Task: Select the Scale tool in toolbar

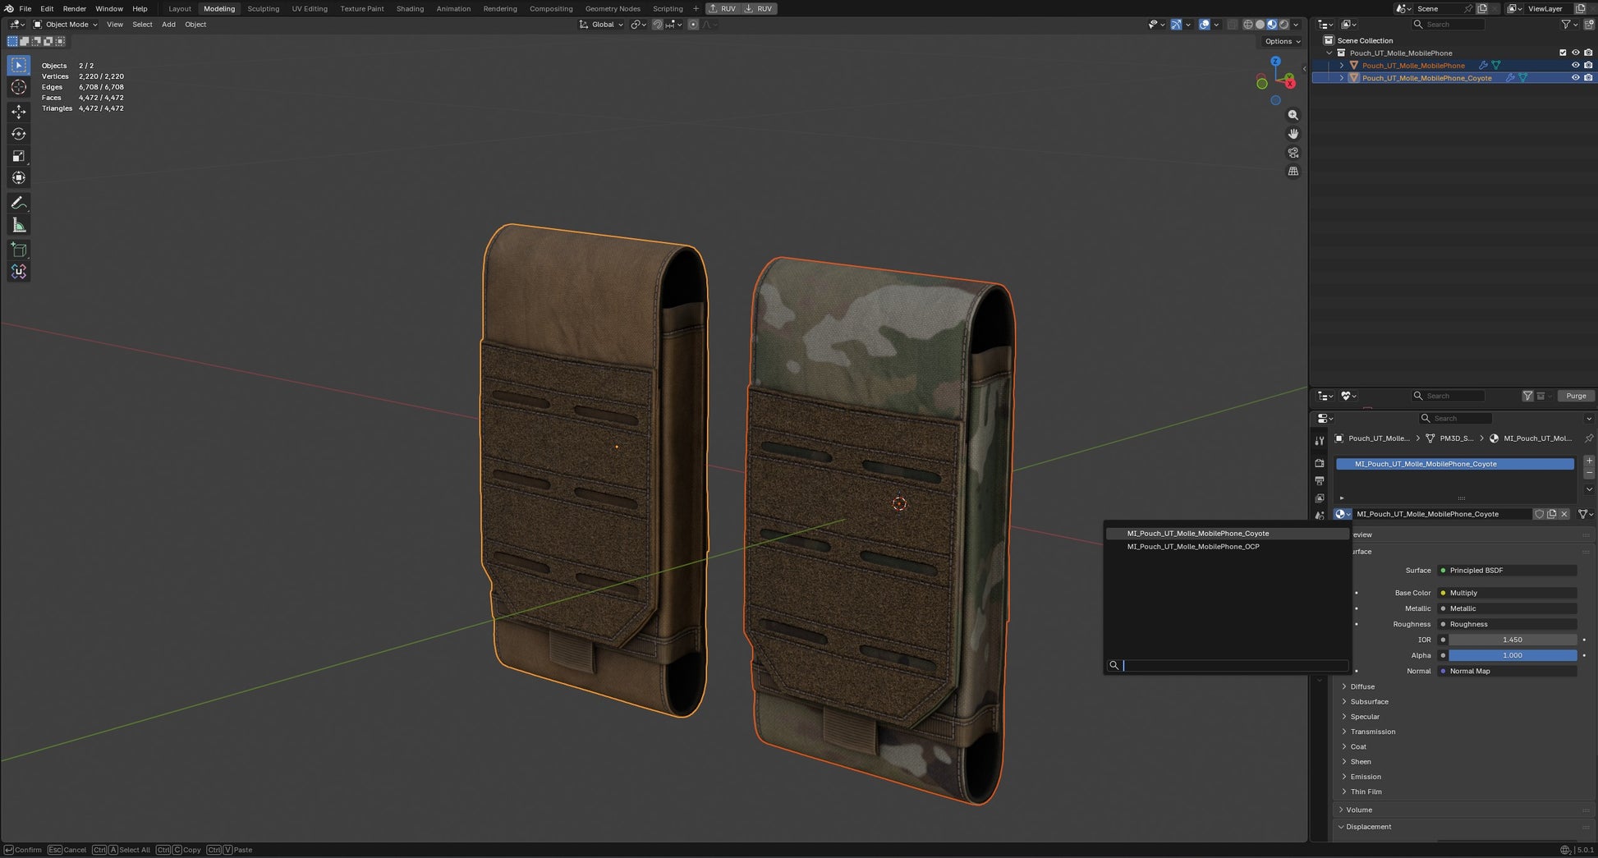Action: click(19, 156)
